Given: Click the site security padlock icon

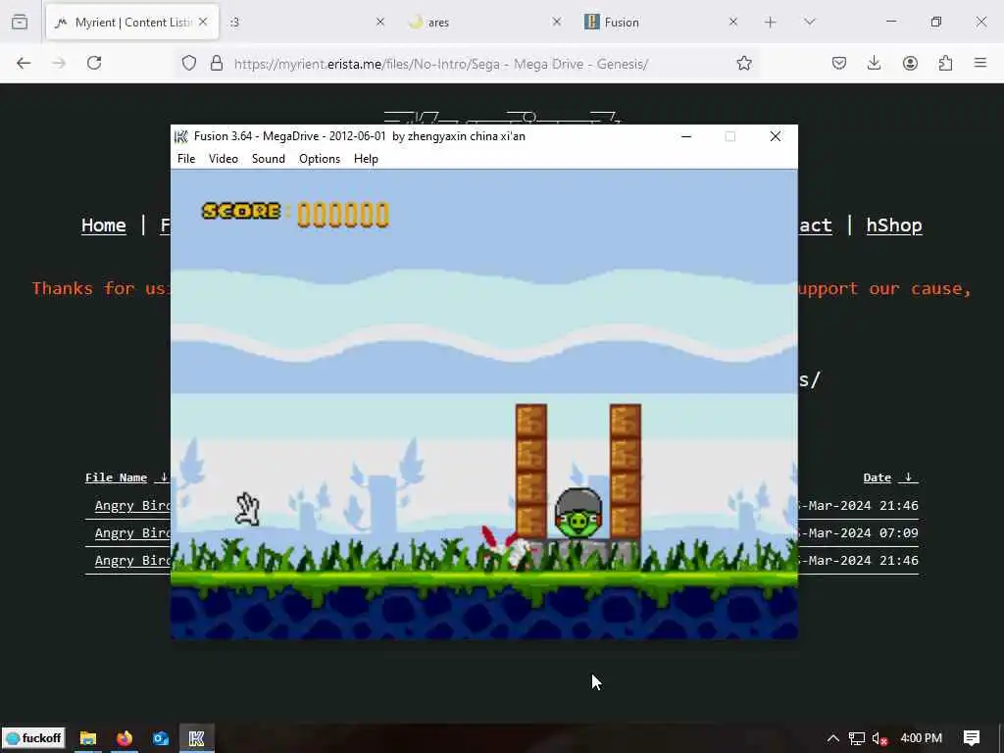Looking at the screenshot, I should coord(217,63).
